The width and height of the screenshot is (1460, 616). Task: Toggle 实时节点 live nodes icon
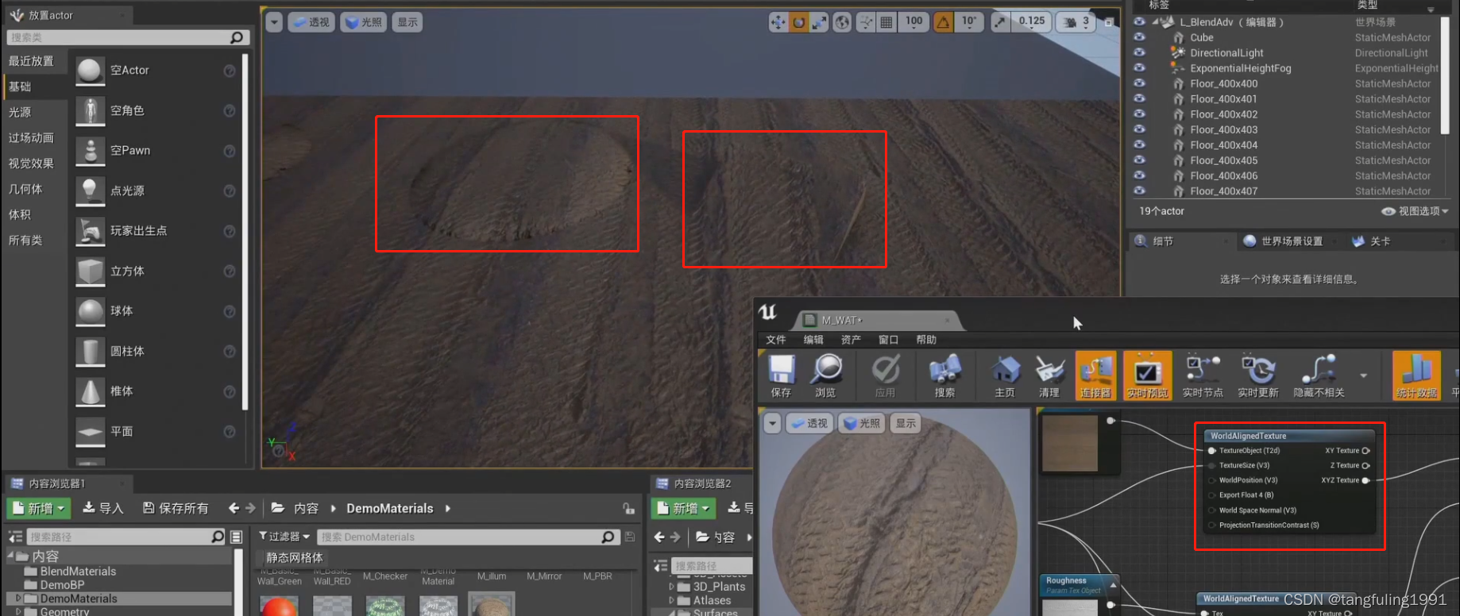click(1203, 375)
